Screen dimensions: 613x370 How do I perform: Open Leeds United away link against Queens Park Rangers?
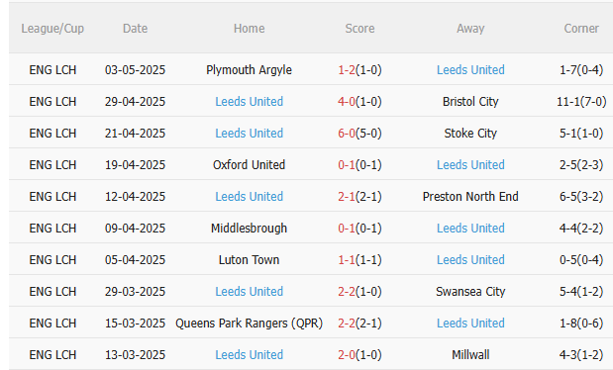(470, 324)
